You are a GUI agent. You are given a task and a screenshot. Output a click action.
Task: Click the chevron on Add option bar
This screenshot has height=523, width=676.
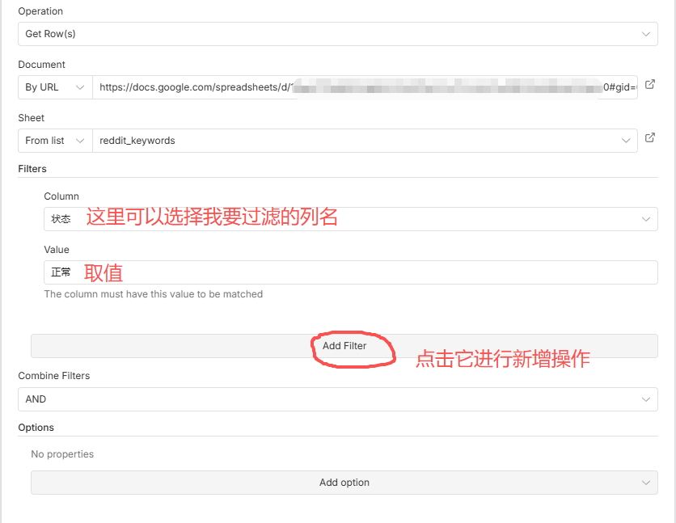[645, 483]
